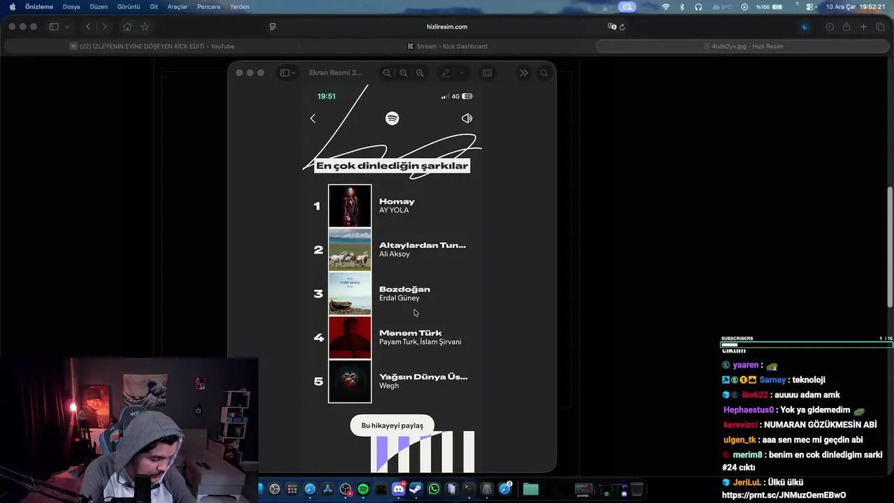Switch to 4ods2yv.jpg Hızlı Resim tab
The height and width of the screenshot is (503, 894).
[742, 46]
